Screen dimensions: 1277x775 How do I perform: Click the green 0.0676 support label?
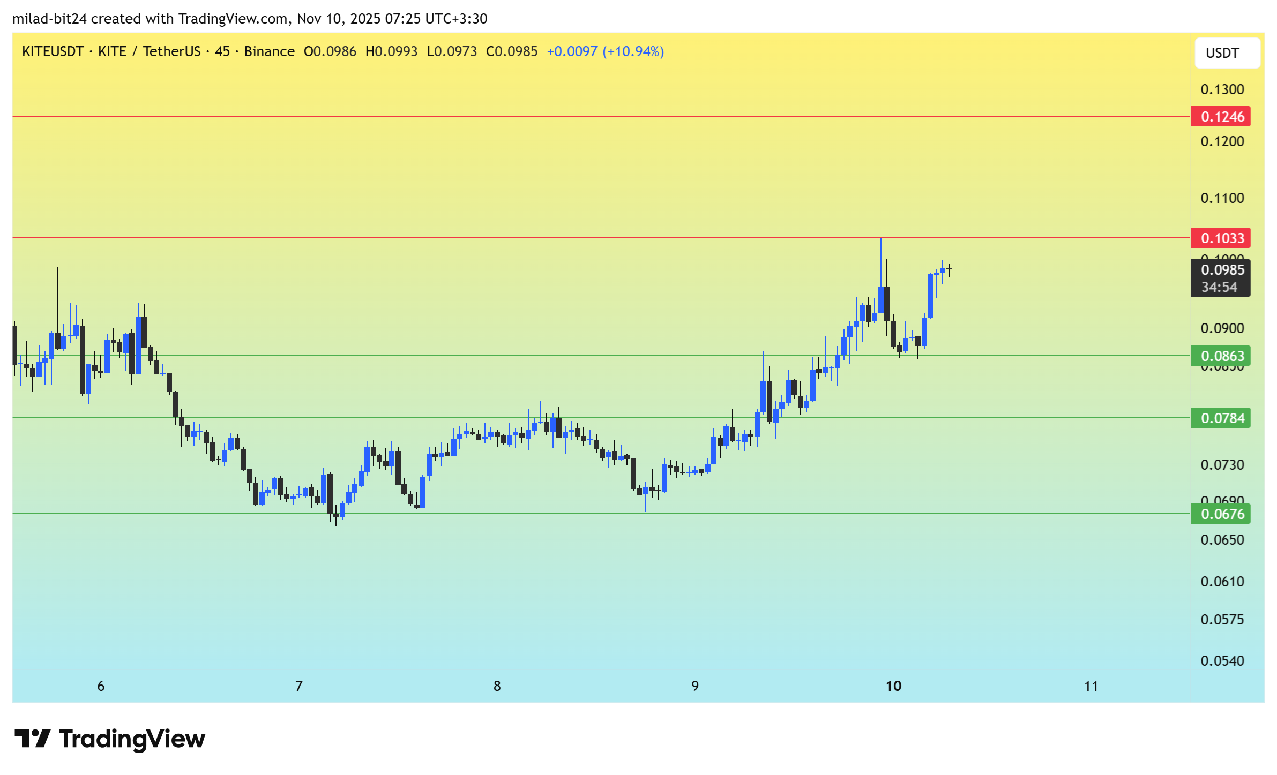point(1220,514)
